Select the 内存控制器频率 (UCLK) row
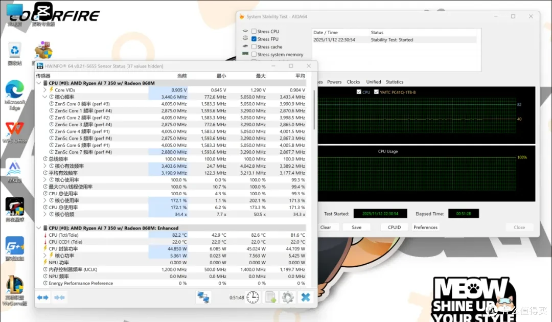This screenshot has width=552, height=322. coord(171,269)
